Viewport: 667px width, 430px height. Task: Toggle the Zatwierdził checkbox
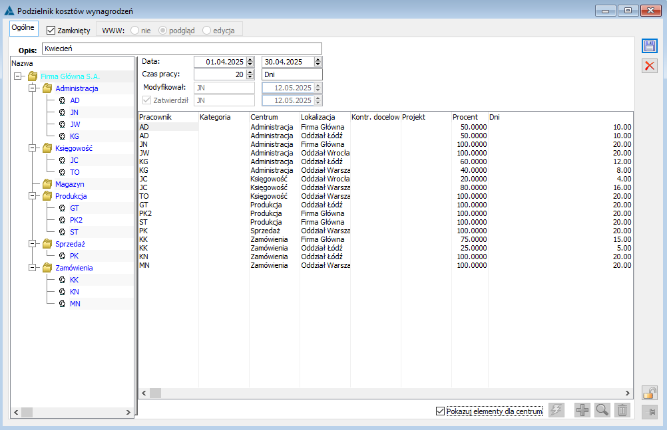tap(146, 100)
